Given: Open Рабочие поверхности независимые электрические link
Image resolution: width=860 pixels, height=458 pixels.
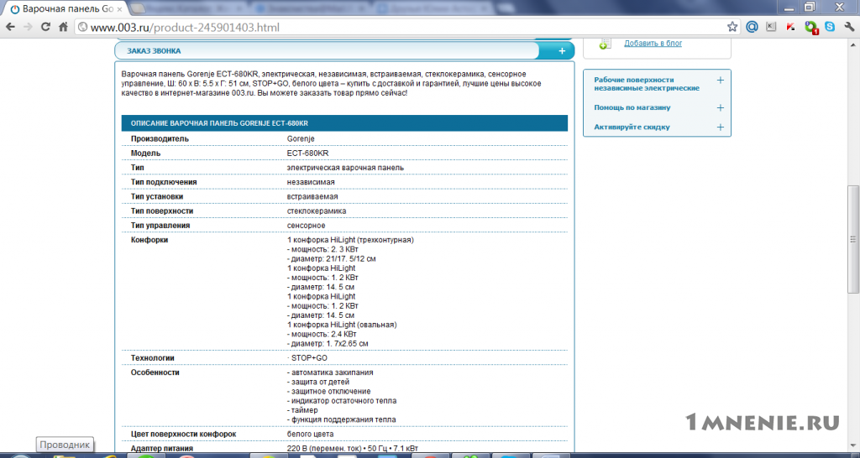Looking at the screenshot, I should 647,84.
